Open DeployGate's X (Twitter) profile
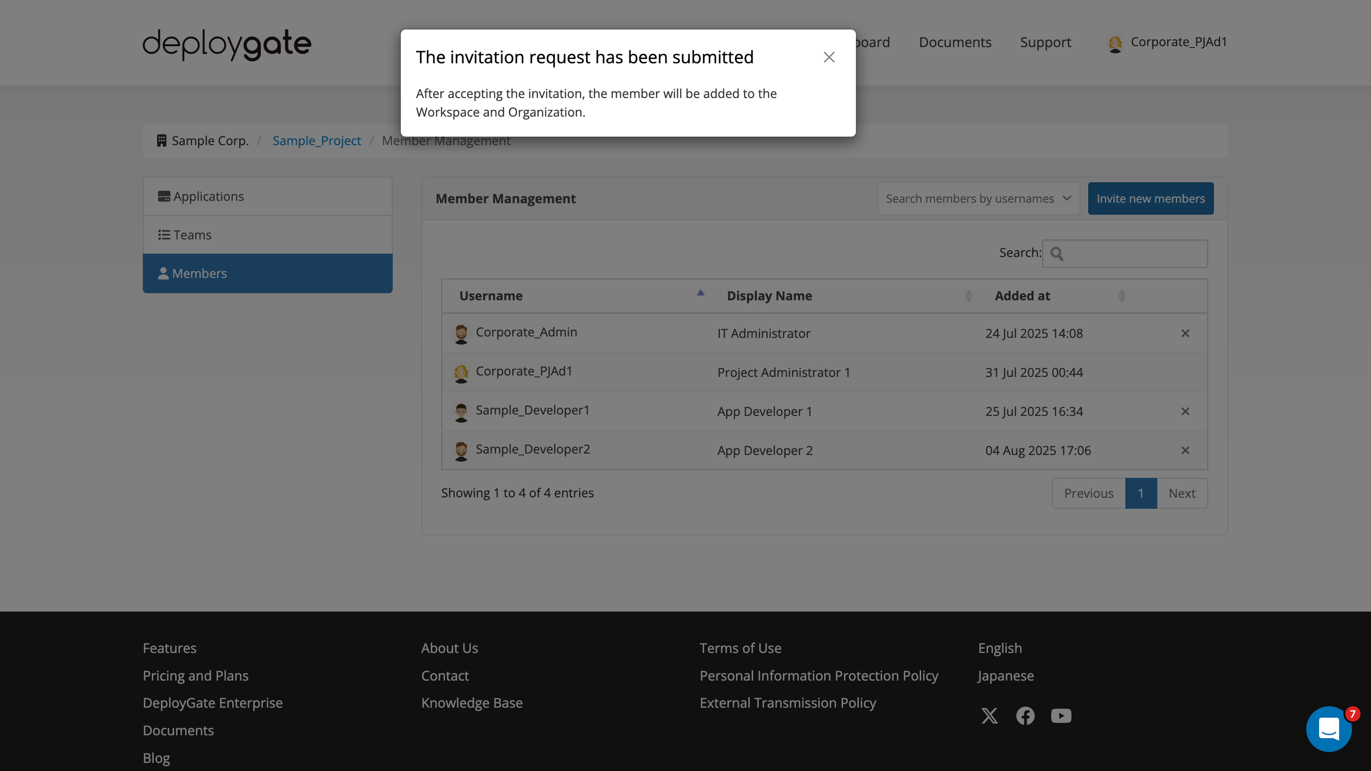This screenshot has height=771, width=1371. 990,716
